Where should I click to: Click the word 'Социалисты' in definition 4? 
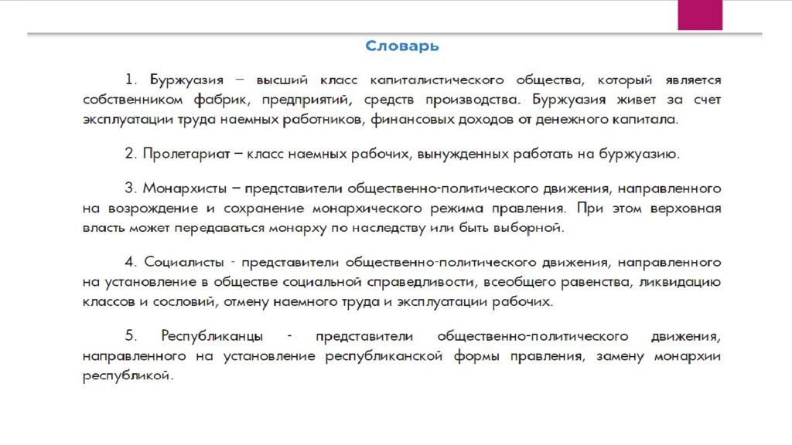click(x=184, y=262)
